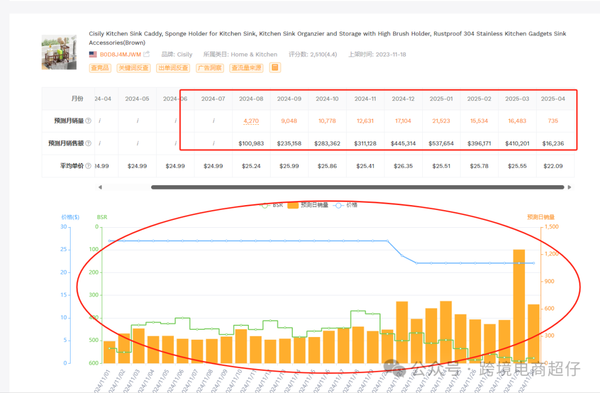Click help icon next to 预测月销售额

(88, 143)
